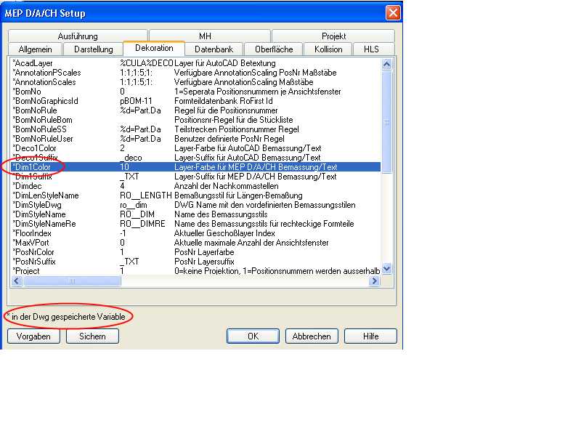Click description 'Anzahl der Nachkommastellen'
Screen dimensions: 581x436
[x=227, y=186]
